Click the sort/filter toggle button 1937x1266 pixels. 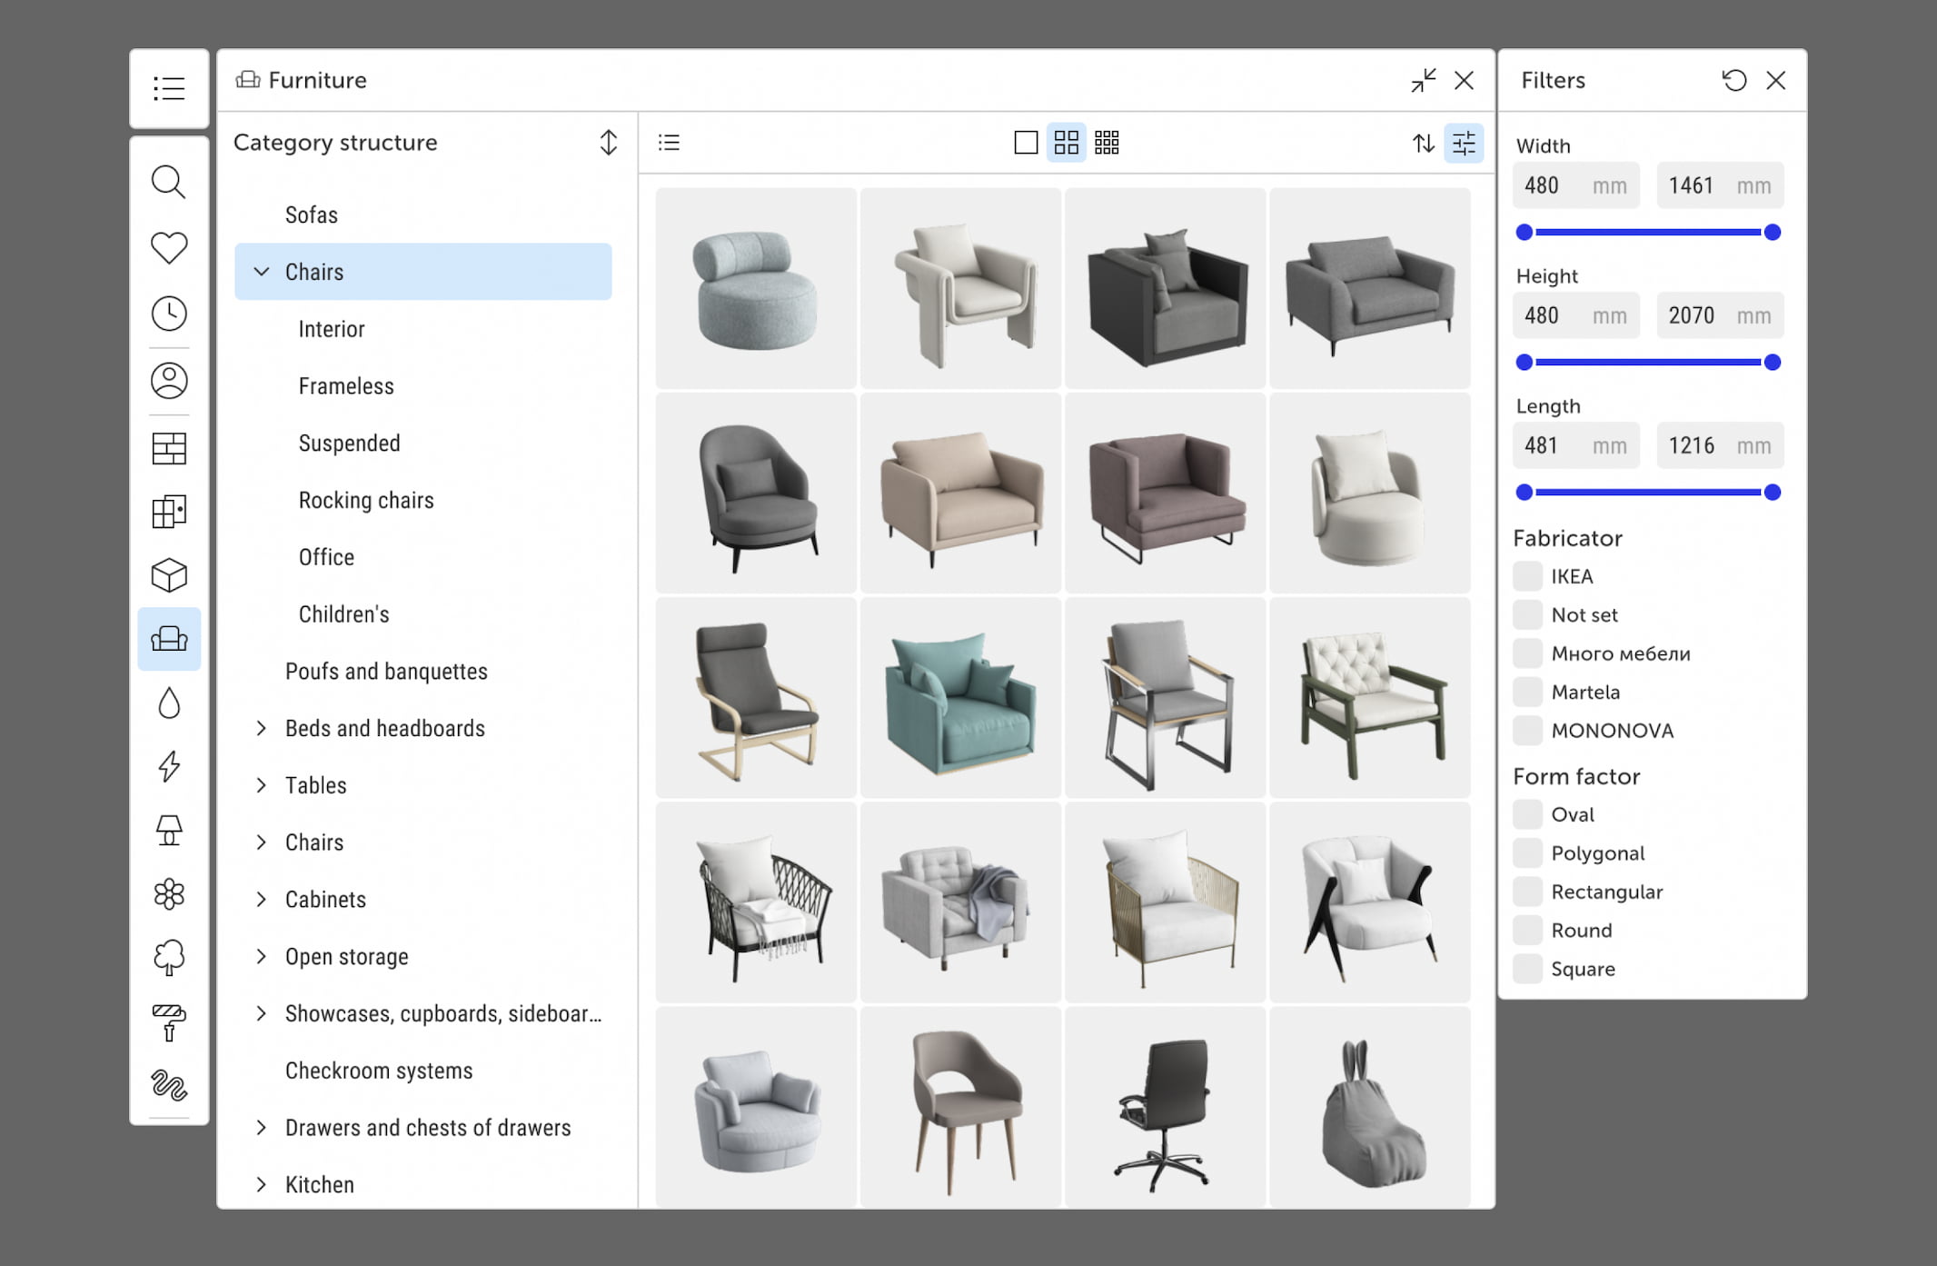(1463, 143)
